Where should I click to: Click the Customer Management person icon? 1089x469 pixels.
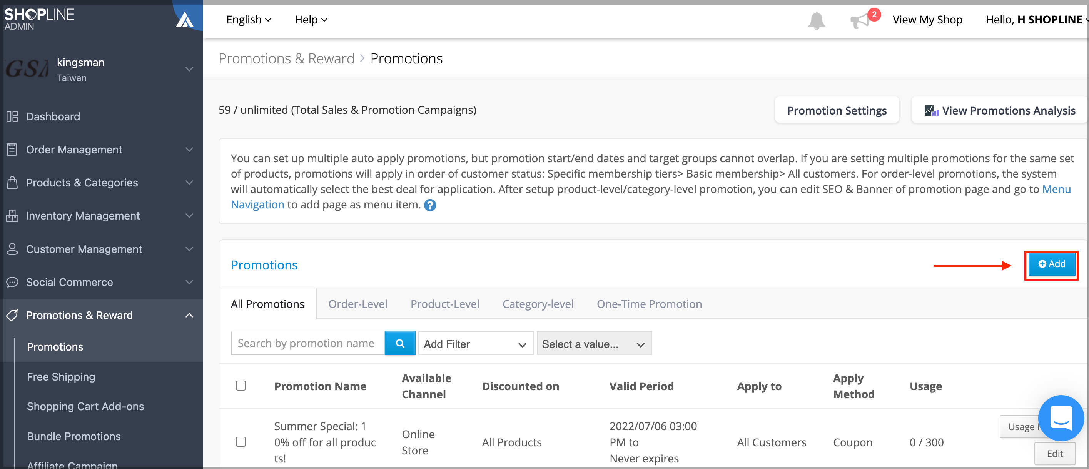pos(12,249)
